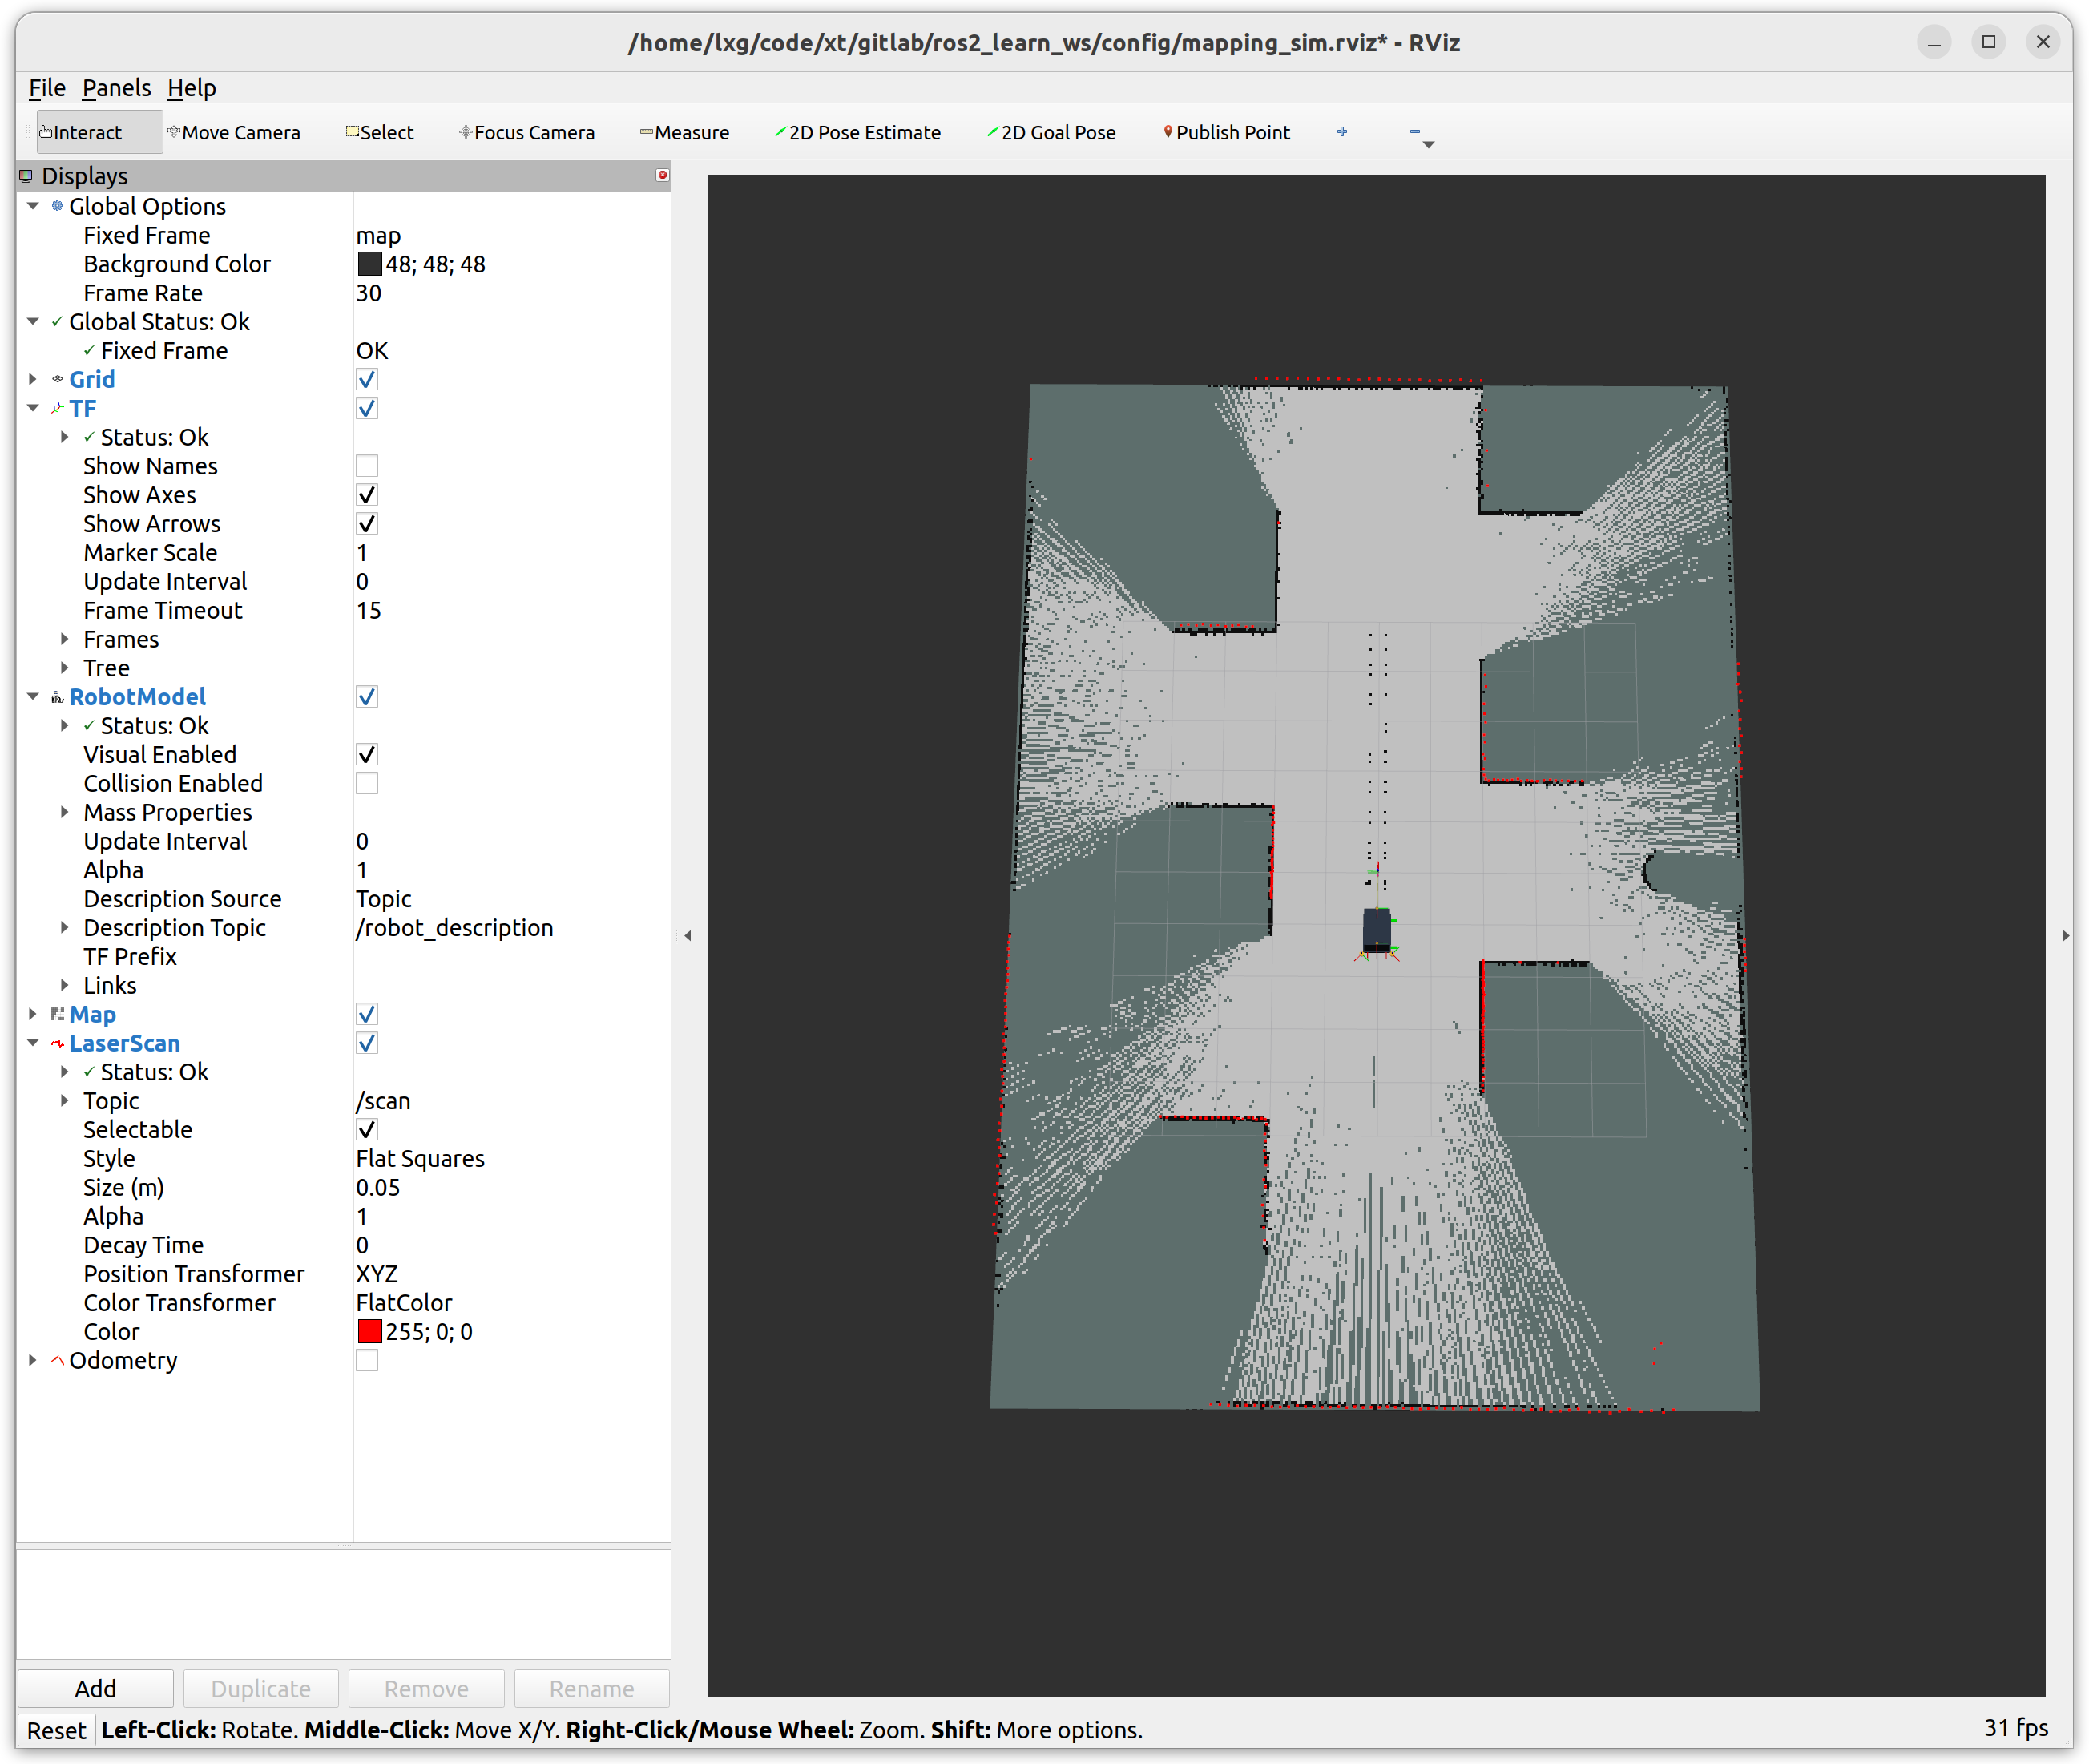Open the Panels menu
The image size is (2089, 1764).
tap(116, 88)
